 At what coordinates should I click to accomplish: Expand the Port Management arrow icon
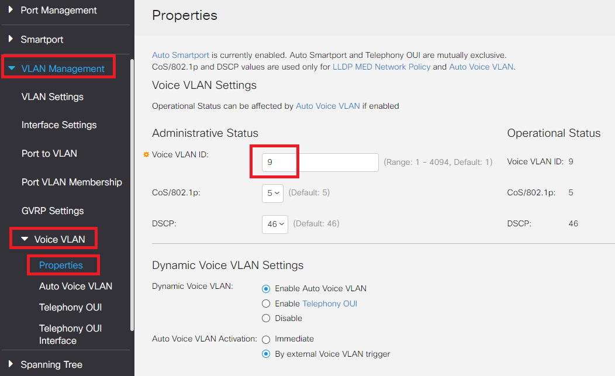point(11,10)
